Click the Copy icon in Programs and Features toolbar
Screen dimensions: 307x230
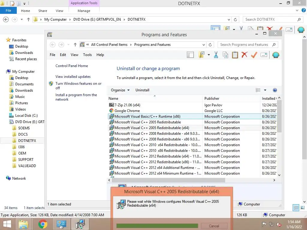[225, 55]
